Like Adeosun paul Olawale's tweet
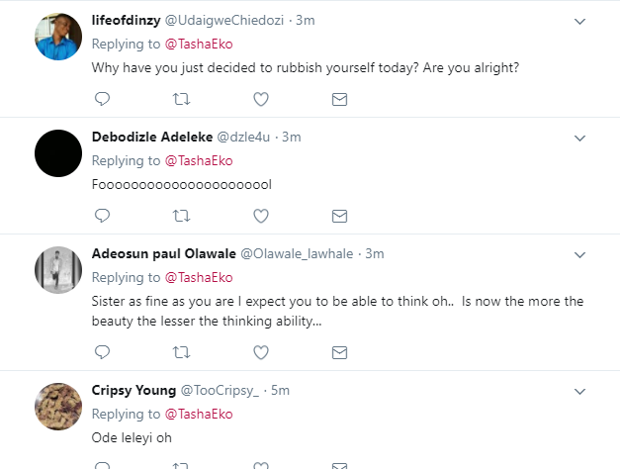 click(x=261, y=351)
